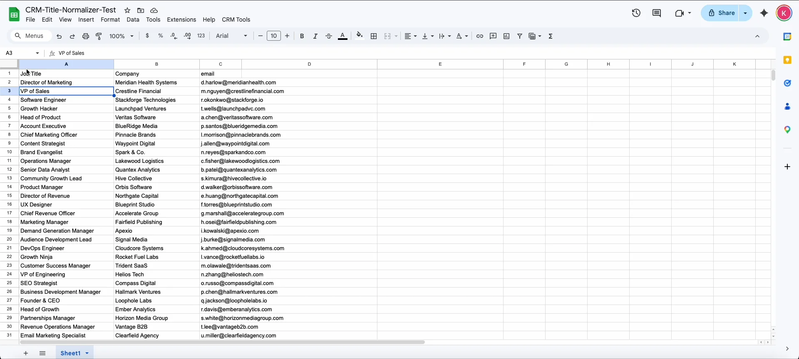
Task: Click the Insert link icon
Action: [x=480, y=36]
